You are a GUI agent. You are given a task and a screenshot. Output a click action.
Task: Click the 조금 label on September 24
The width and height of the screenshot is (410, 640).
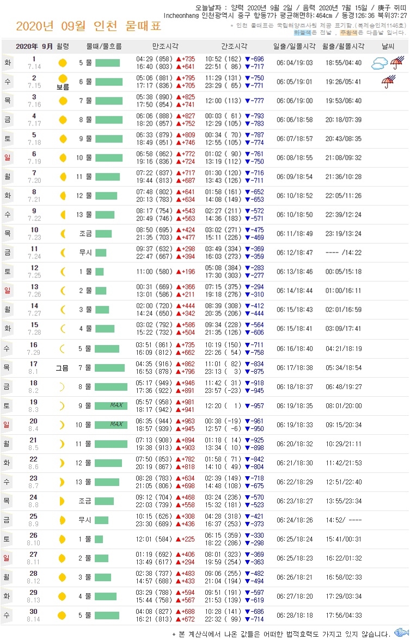[x=85, y=501]
